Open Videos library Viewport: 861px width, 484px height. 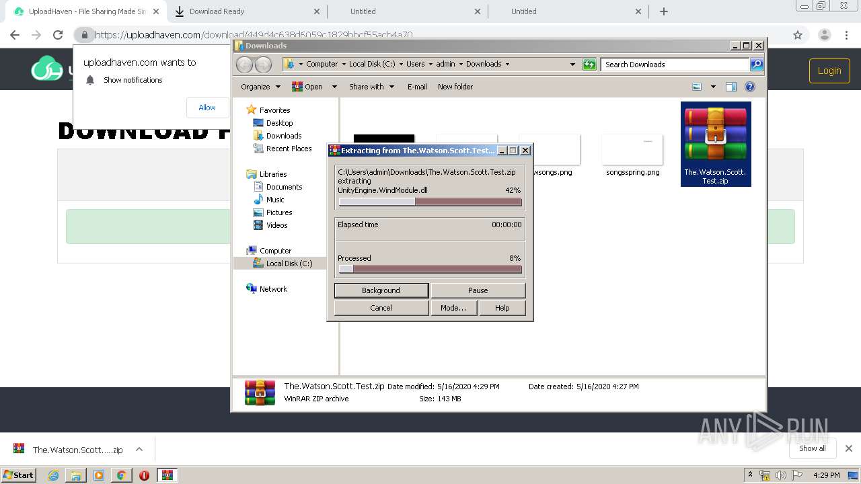point(276,225)
